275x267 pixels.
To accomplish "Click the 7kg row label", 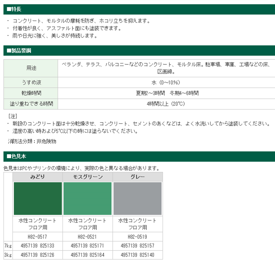I will pos(7,246).
